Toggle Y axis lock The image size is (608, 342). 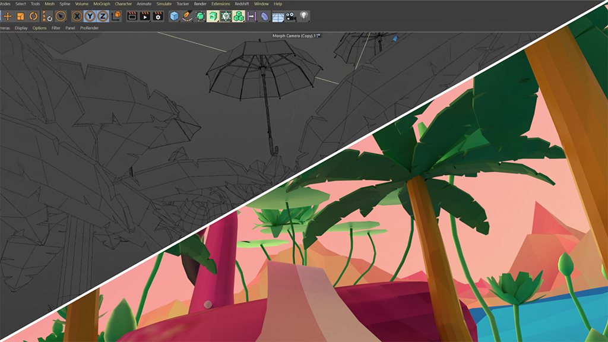(90, 16)
